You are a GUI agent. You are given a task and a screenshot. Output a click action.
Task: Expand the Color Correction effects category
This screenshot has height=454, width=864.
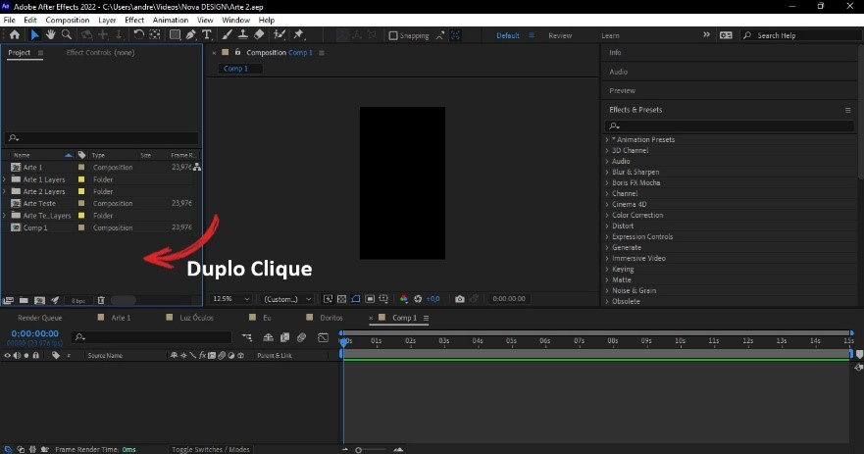pyautogui.click(x=607, y=216)
